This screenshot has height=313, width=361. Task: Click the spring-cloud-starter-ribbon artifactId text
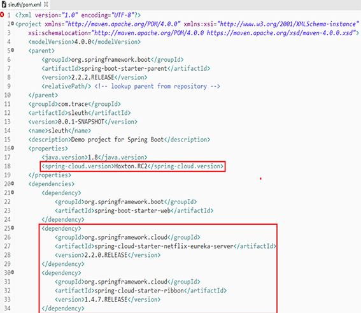tap(139, 291)
